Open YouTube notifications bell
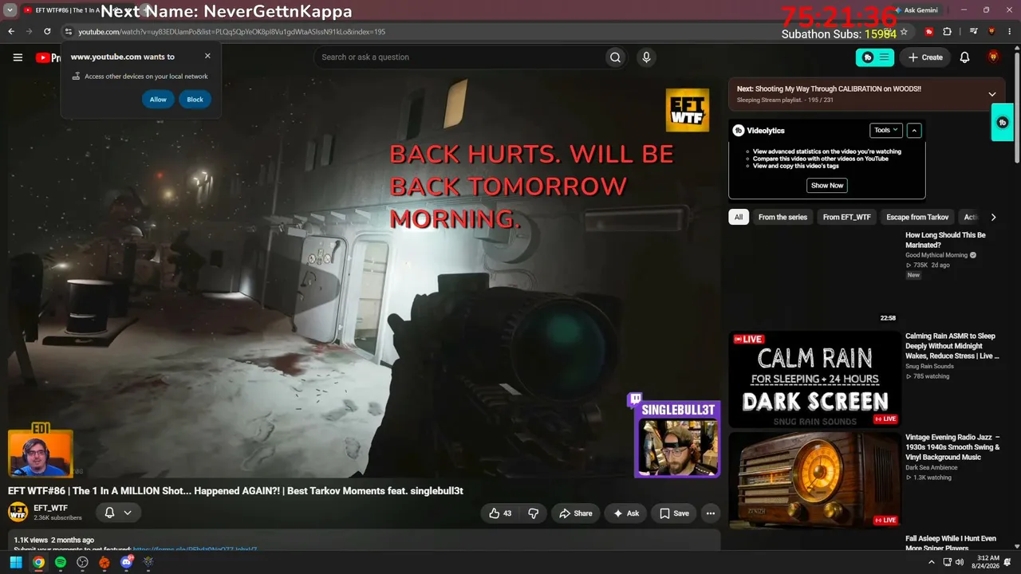The height and width of the screenshot is (574, 1021). point(964,57)
